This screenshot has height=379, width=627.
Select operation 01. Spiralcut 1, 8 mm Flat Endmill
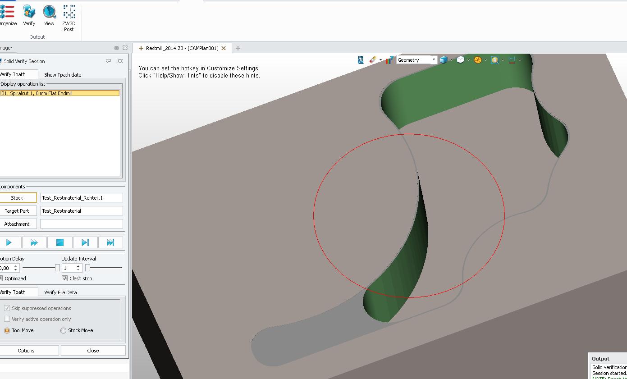click(x=60, y=93)
